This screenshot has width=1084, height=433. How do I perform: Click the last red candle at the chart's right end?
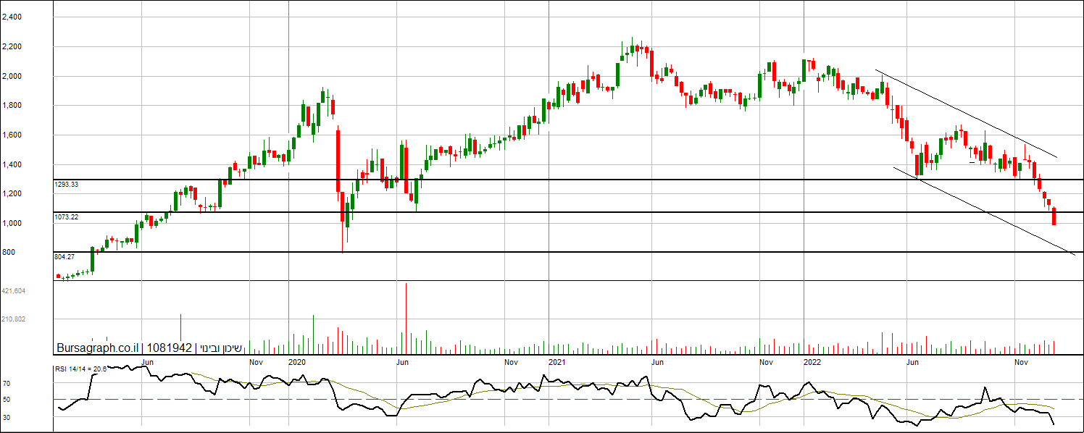(x=1054, y=216)
